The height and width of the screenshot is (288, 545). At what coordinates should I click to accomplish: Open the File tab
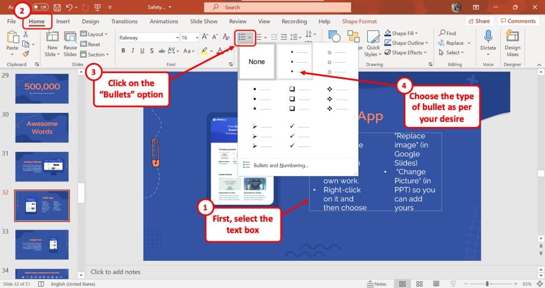point(11,21)
